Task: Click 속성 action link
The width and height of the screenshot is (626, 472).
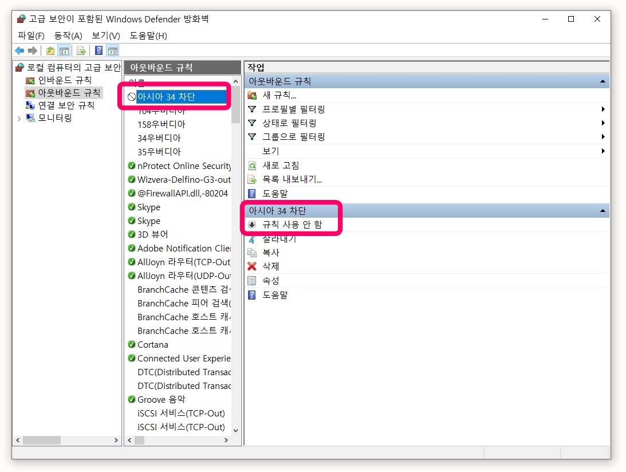Action: pyautogui.click(x=271, y=281)
